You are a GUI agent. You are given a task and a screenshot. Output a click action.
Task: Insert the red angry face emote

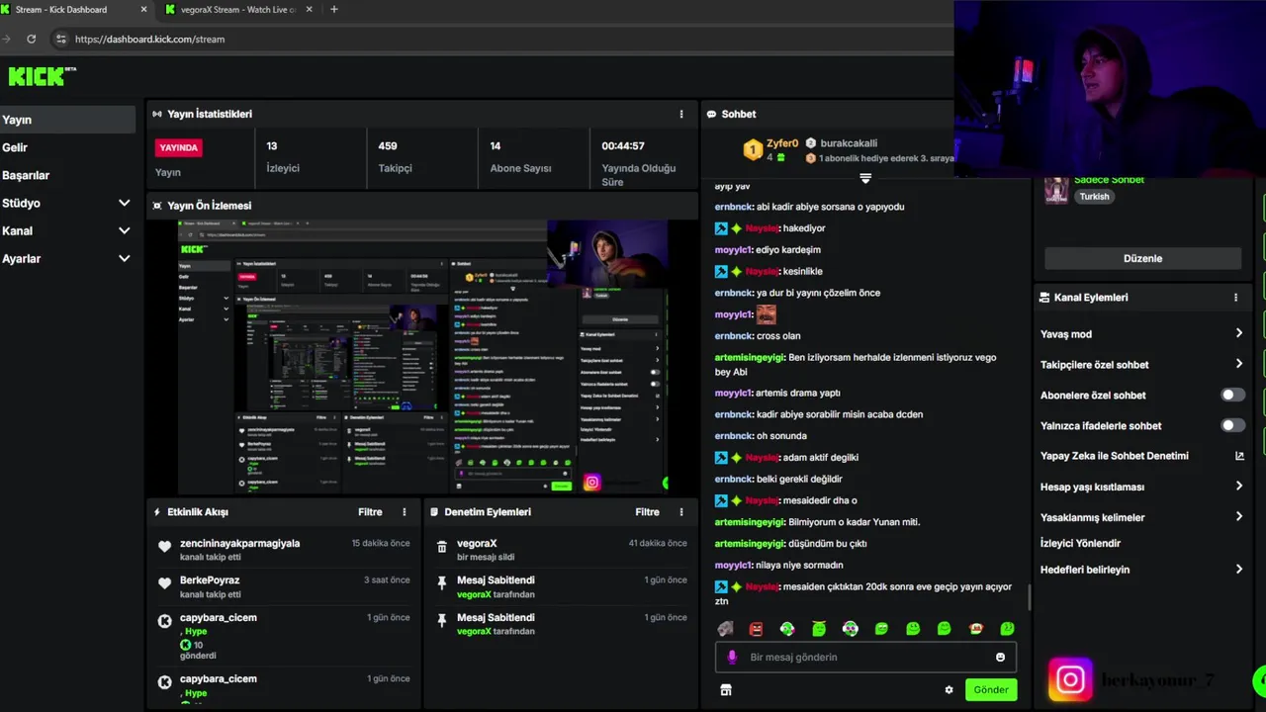757,629
